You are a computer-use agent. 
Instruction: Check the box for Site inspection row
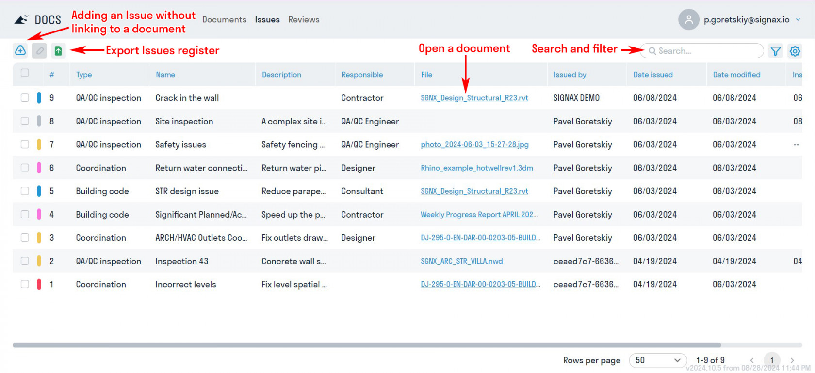pos(25,121)
